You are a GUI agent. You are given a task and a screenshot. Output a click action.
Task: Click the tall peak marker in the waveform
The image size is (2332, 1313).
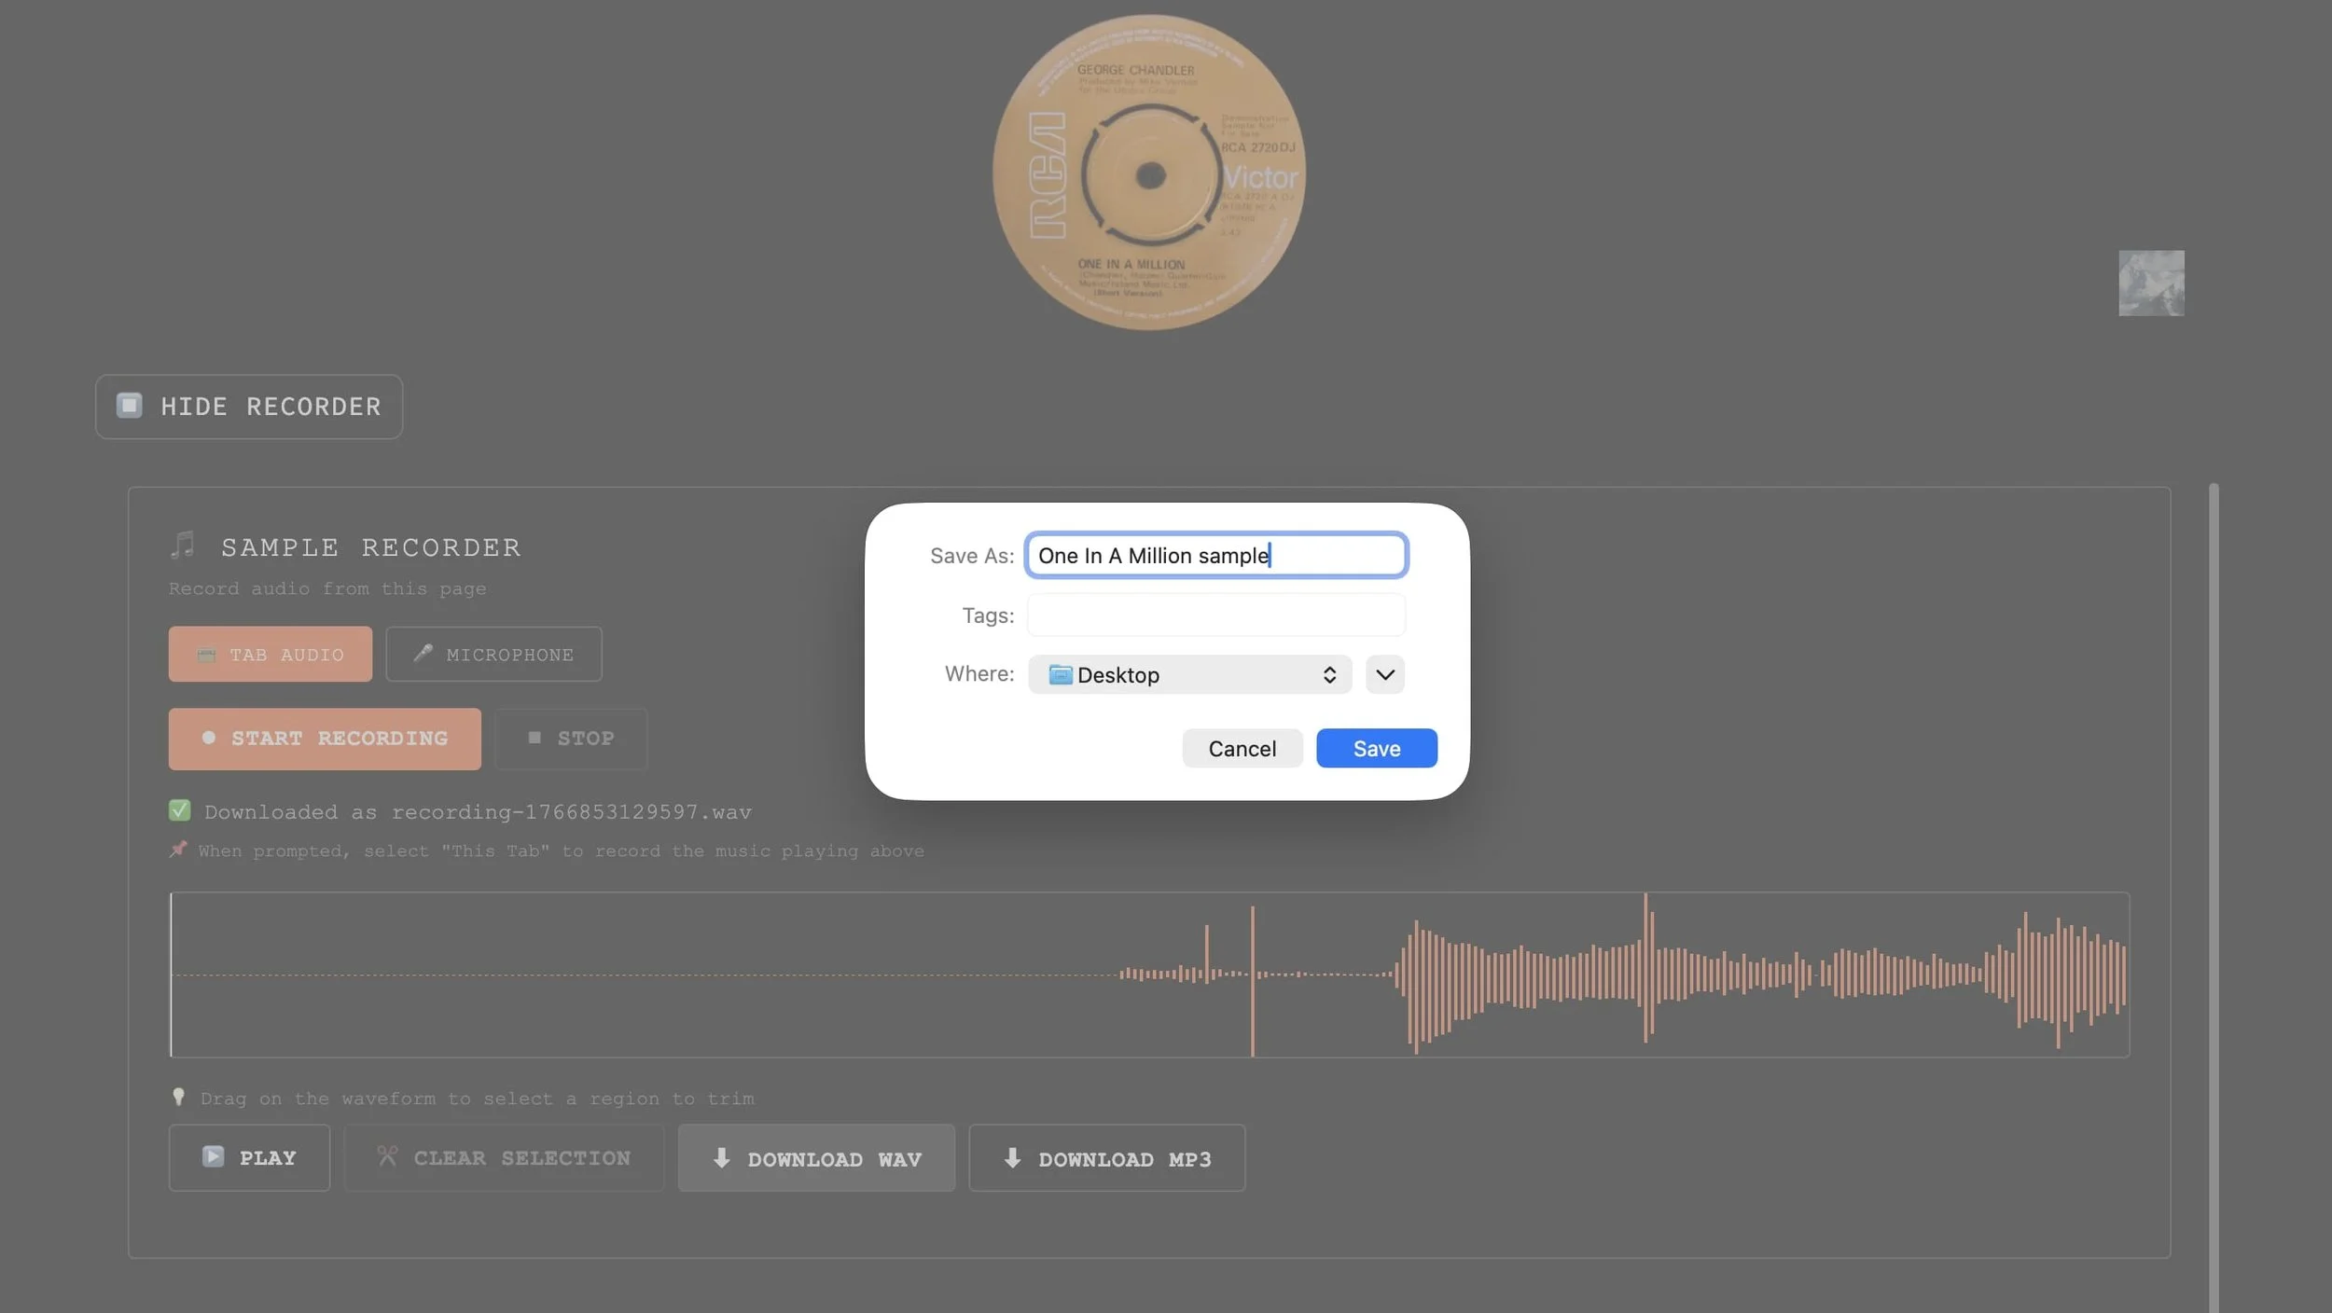click(x=1252, y=979)
